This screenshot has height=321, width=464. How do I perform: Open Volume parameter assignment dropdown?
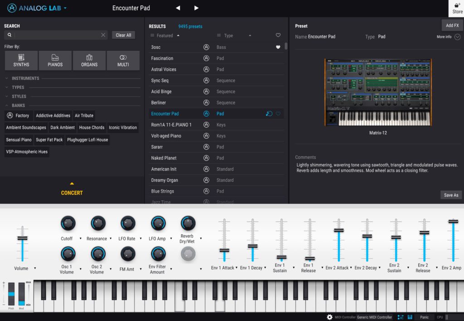(x=35, y=269)
